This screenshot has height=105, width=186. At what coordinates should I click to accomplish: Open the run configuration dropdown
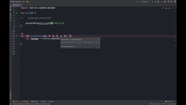145,2
